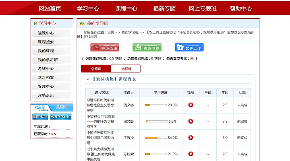Play the 不忘初心 牢记使命 course
290x161 pixels.
tap(191, 121)
